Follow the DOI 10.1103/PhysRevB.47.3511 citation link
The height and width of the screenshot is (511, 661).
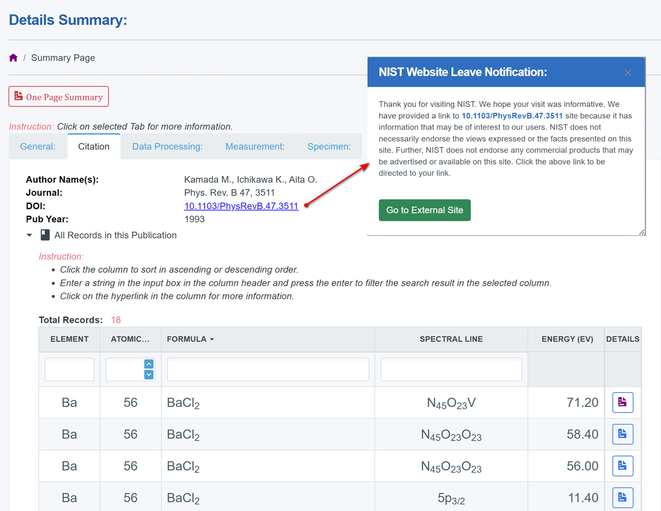[x=241, y=206]
